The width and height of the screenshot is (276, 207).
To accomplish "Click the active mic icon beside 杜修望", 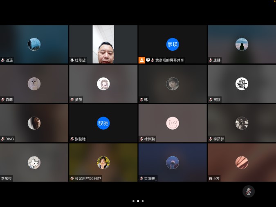I will pyautogui.click(x=72, y=60).
